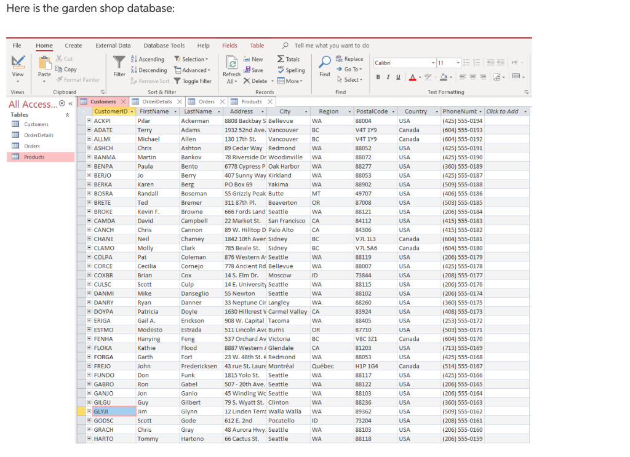Switch to the OrderDetails document tab
Image resolution: width=630 pixels, height=457 pixels.
(157, 101)
